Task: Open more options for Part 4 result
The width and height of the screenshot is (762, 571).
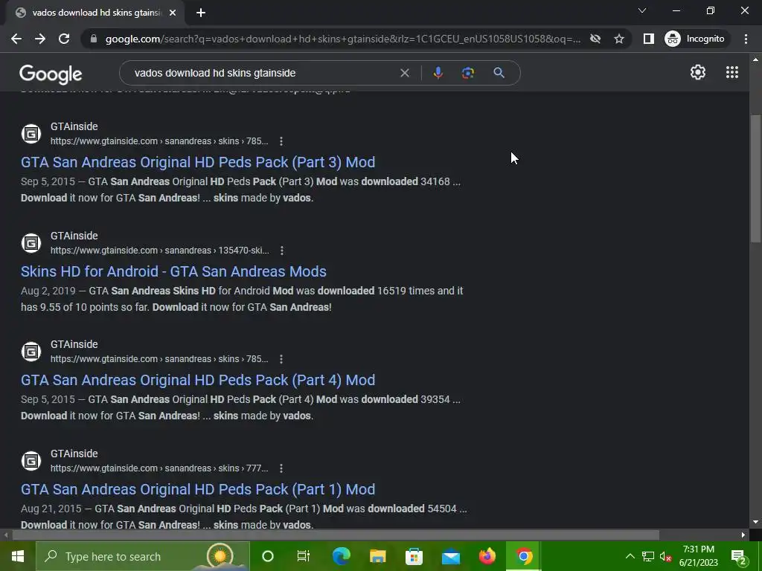Action: coord(281,359)
